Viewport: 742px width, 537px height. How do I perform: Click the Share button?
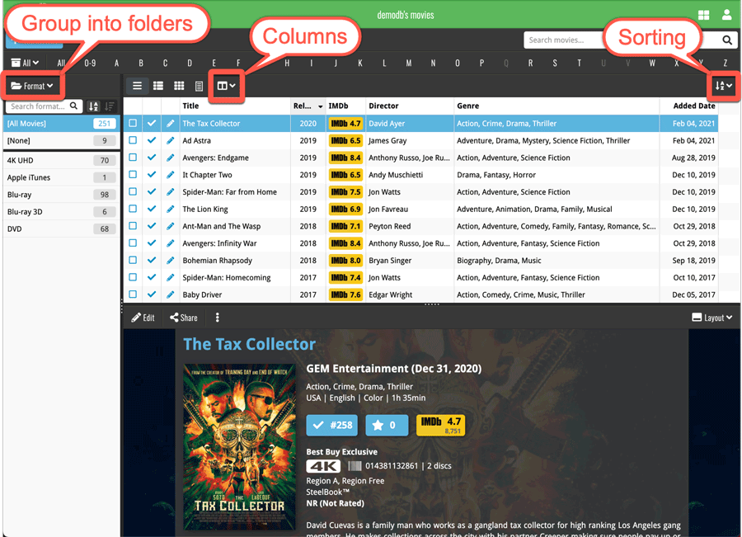pyautogui.click(x=184, y=318)
